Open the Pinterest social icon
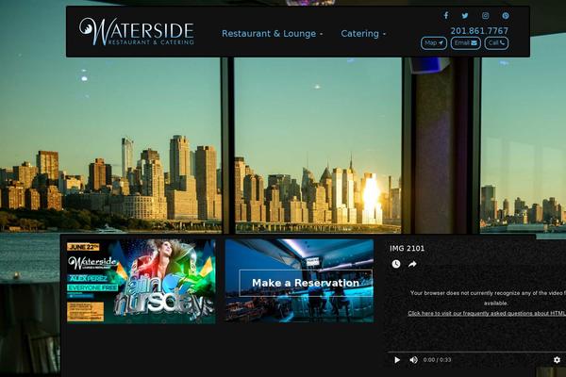The height and width of the screenshot is (377, 566). [x=506, y=15]
